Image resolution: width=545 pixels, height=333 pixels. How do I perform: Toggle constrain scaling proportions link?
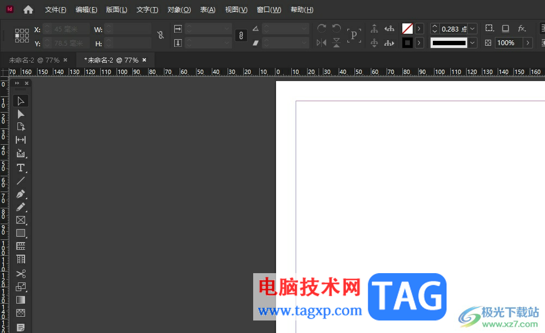241,35
